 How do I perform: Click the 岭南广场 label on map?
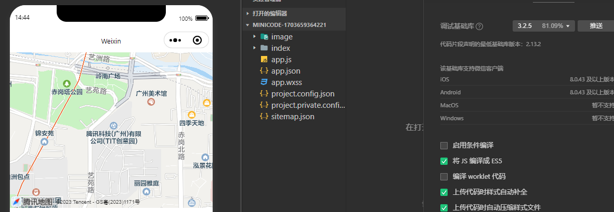(x=108, y=76)
